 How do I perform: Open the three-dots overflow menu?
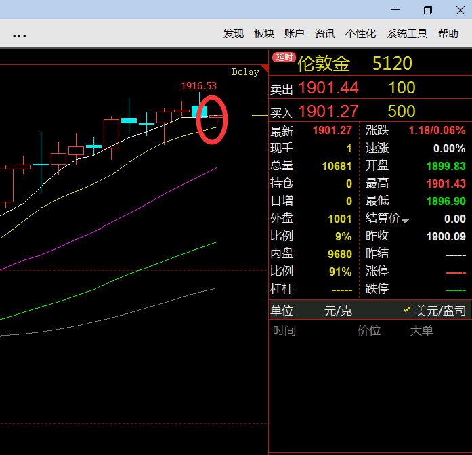click(x=19, y=35)
